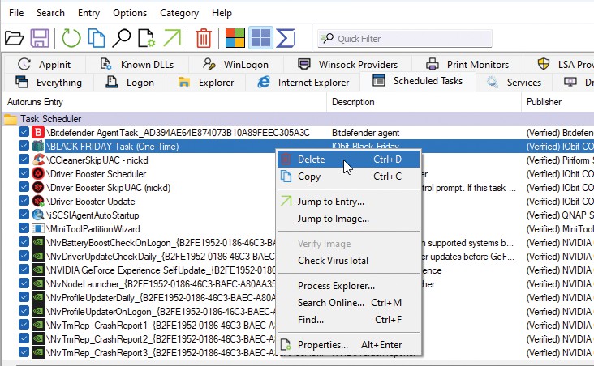Click the Task Scheduler folder icon
594x366 pixels.
(11, 119)
